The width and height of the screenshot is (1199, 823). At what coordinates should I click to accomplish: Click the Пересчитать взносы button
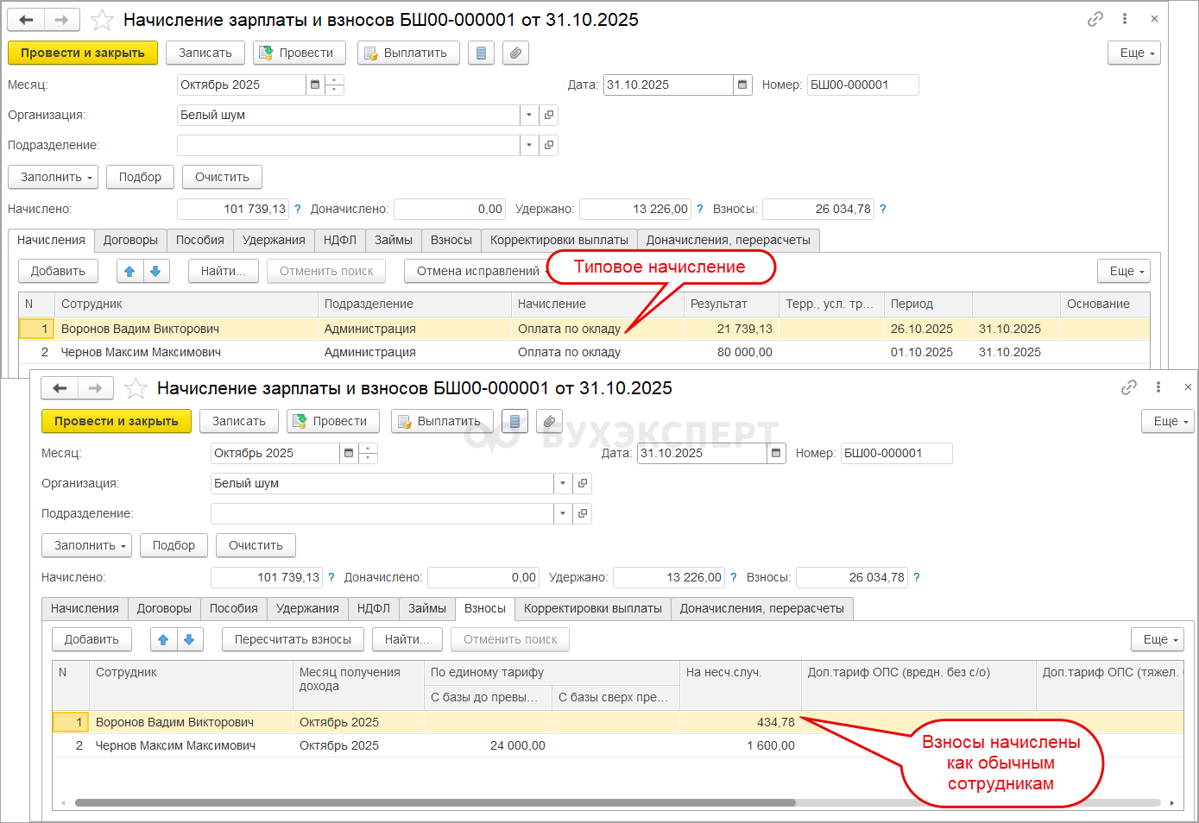(293, 639)
